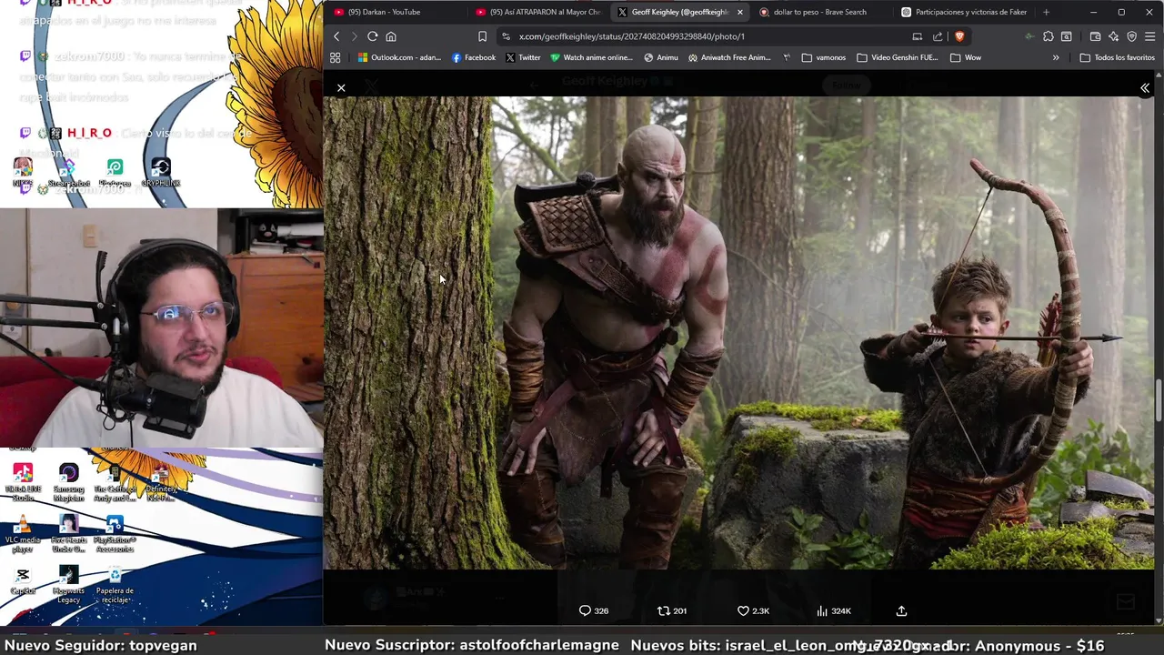Viewport: 1164px width, 655px height.
Task: Go back with the browser back arrow
Action: point(336,36)
